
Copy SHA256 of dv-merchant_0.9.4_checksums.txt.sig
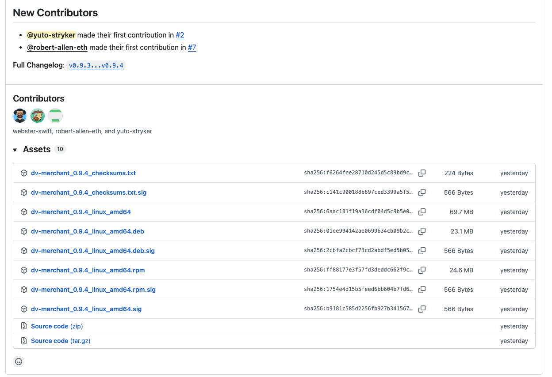coord(422,192)
